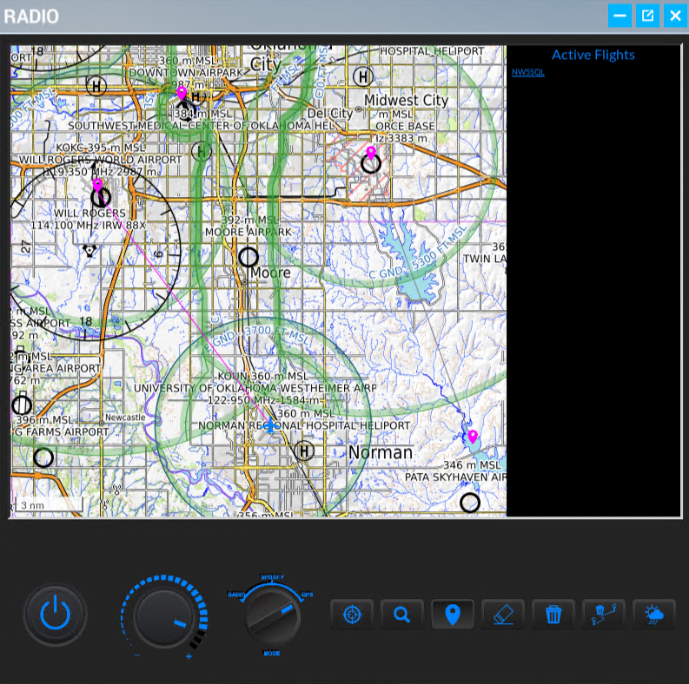Viewport: 689px width, 684px height.
Task: Click the mode selector knob
Action: [273, 615]
